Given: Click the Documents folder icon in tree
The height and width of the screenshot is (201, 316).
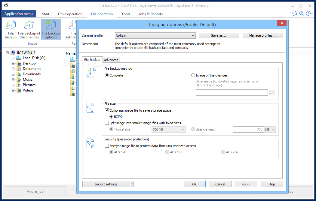Looking at the screenshot, I should (x=19, y=69).
